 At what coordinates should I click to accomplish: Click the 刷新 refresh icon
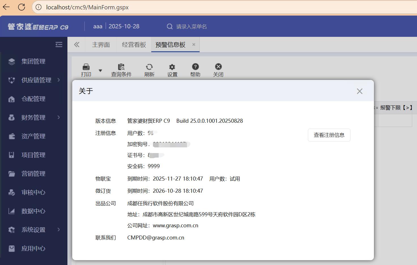[149, 67]
